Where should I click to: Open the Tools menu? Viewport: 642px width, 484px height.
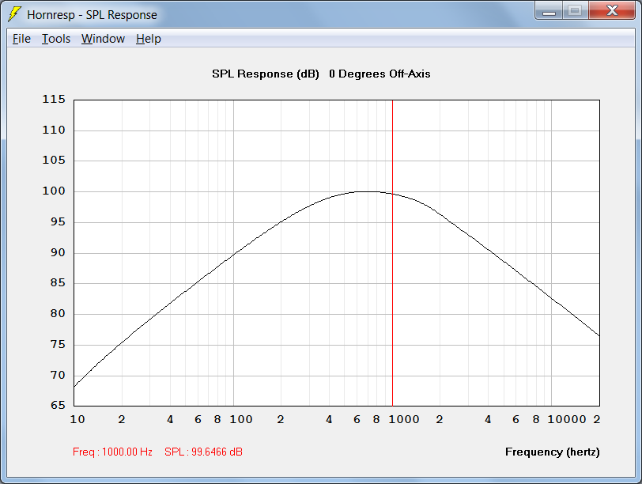click(x=56, y=39)
